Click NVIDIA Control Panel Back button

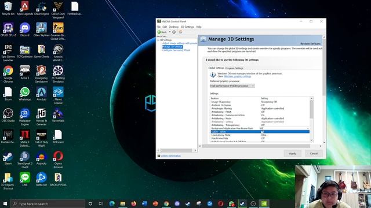[x=162, y=32]
